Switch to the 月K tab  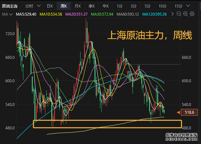[x=78, y=6]
